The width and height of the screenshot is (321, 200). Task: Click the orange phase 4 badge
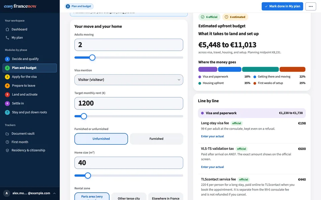tap(7, 86)
